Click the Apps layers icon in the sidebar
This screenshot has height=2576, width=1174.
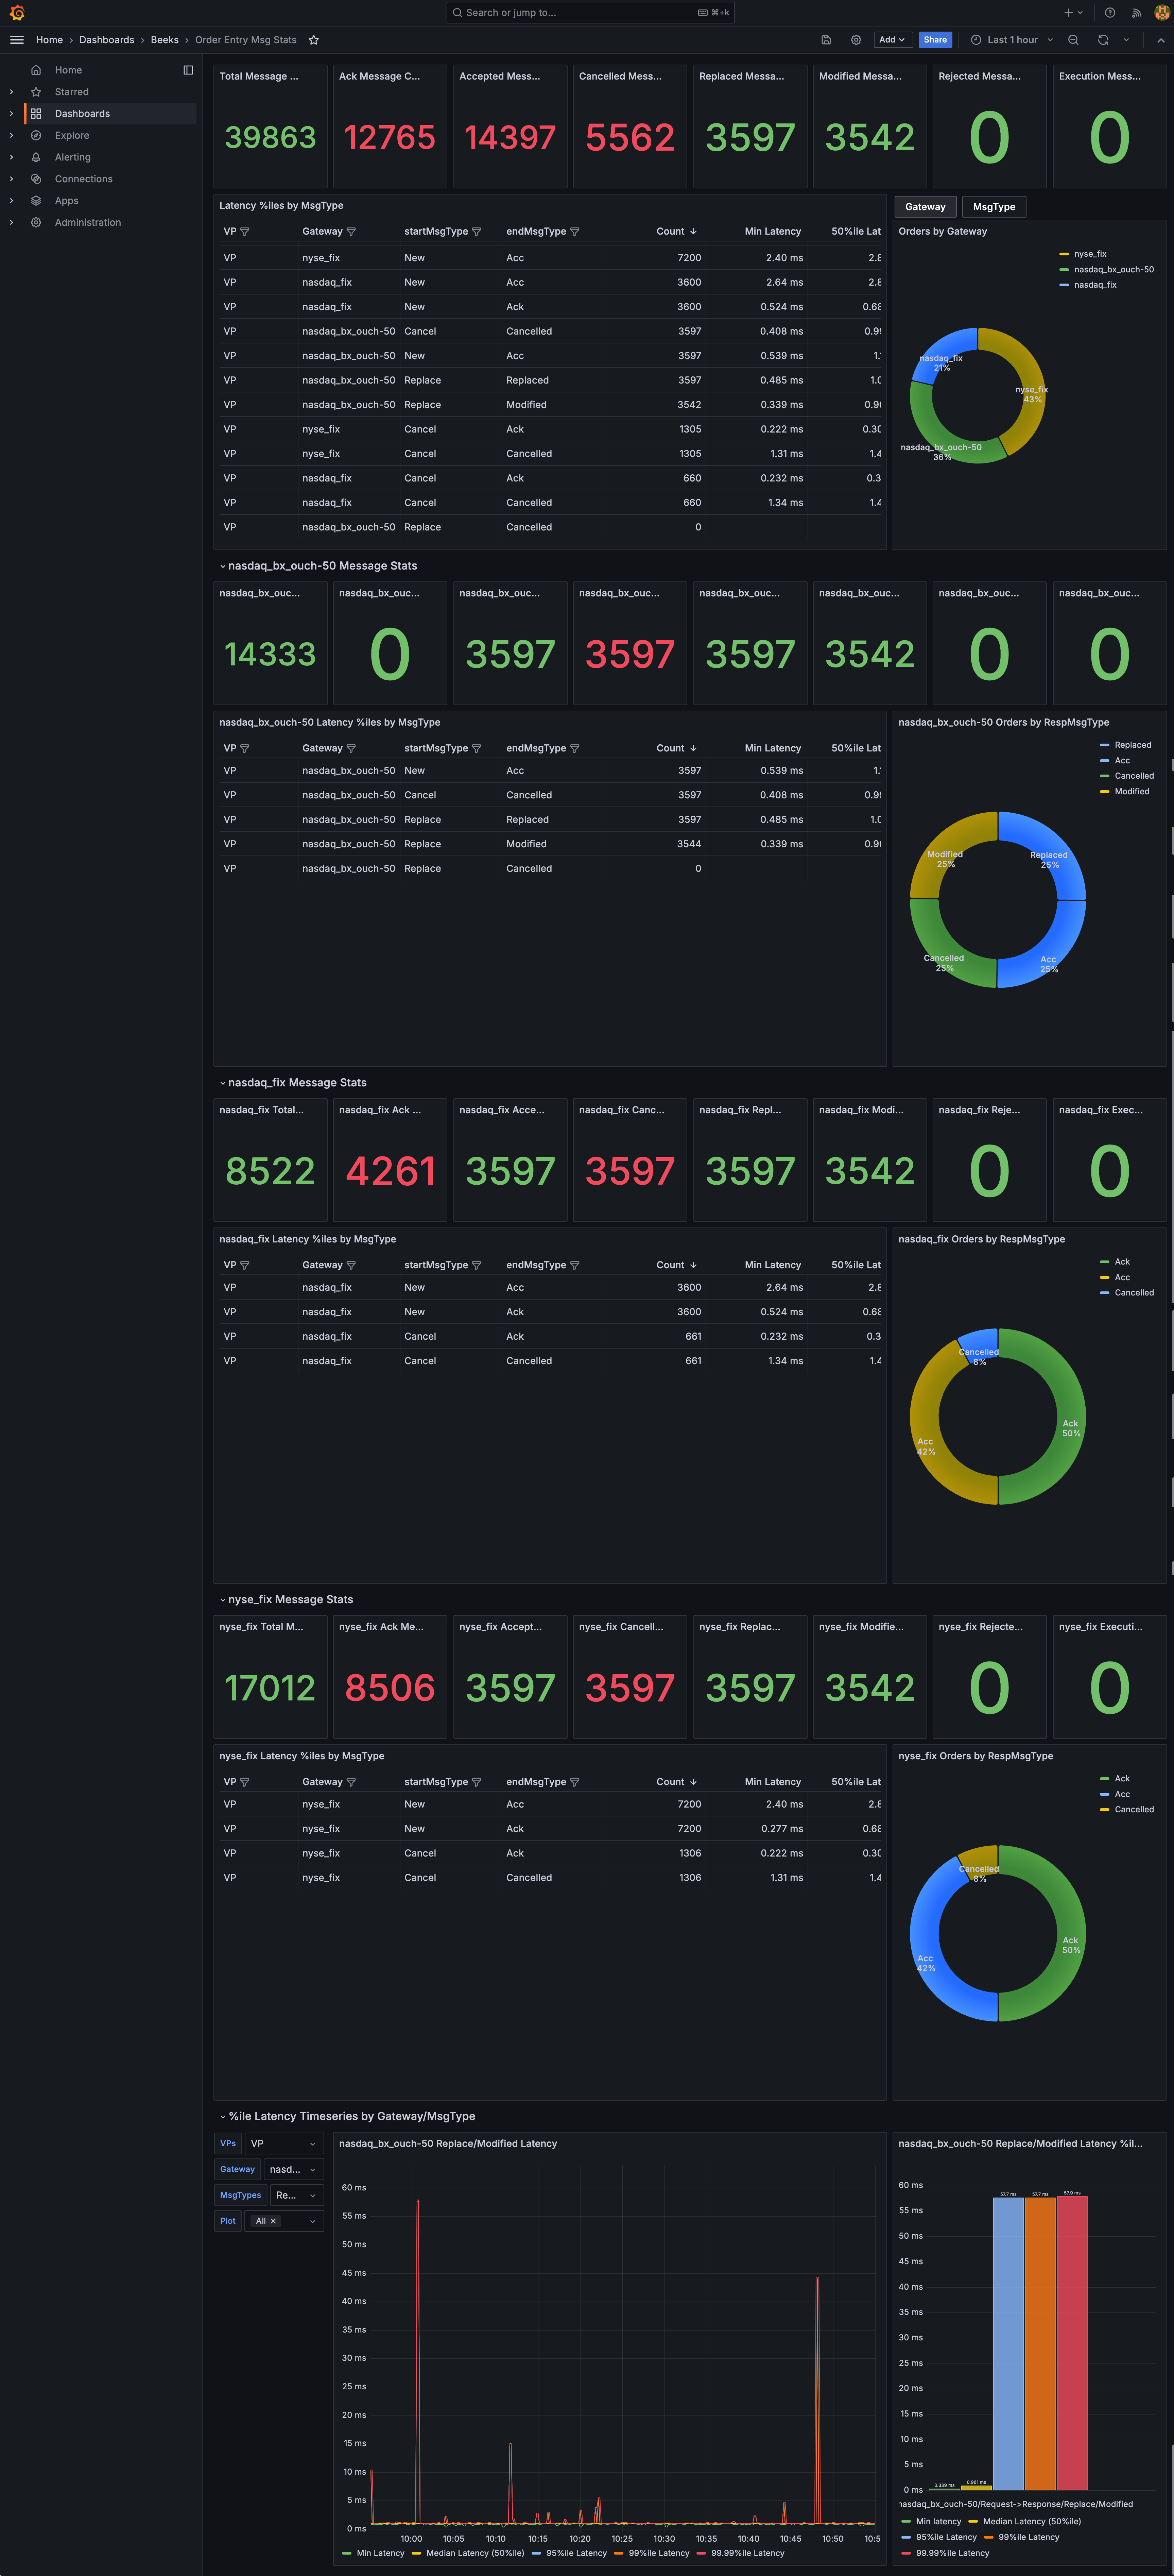(36, 201)
